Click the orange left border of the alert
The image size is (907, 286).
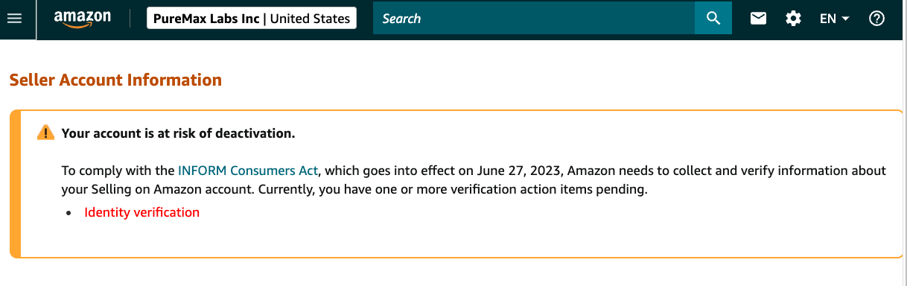pyautogui.click(x=14, y=184)
